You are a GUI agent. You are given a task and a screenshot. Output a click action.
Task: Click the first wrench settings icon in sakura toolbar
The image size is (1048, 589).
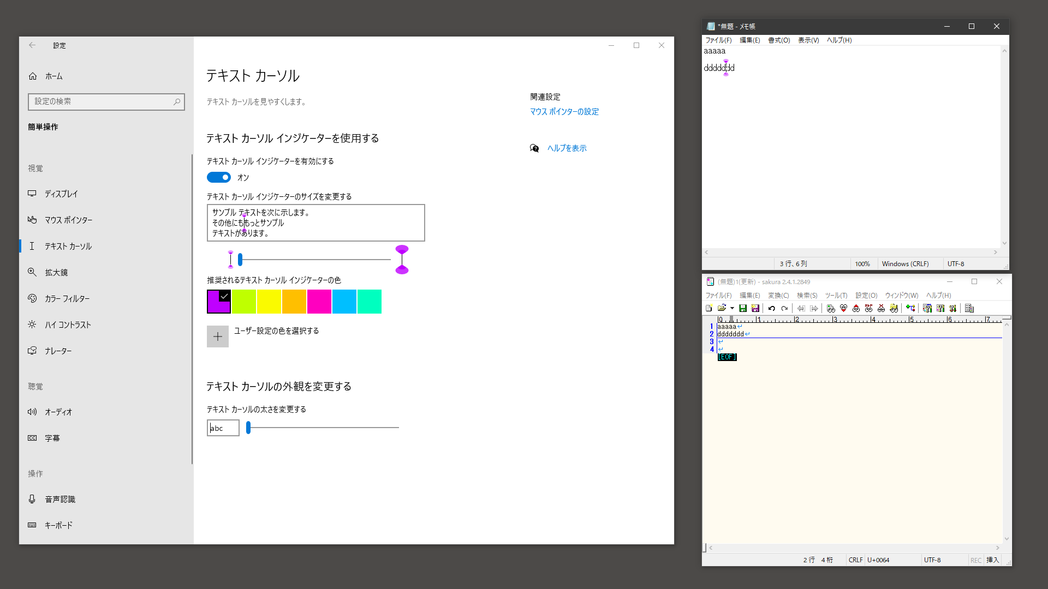pos(927,308)
